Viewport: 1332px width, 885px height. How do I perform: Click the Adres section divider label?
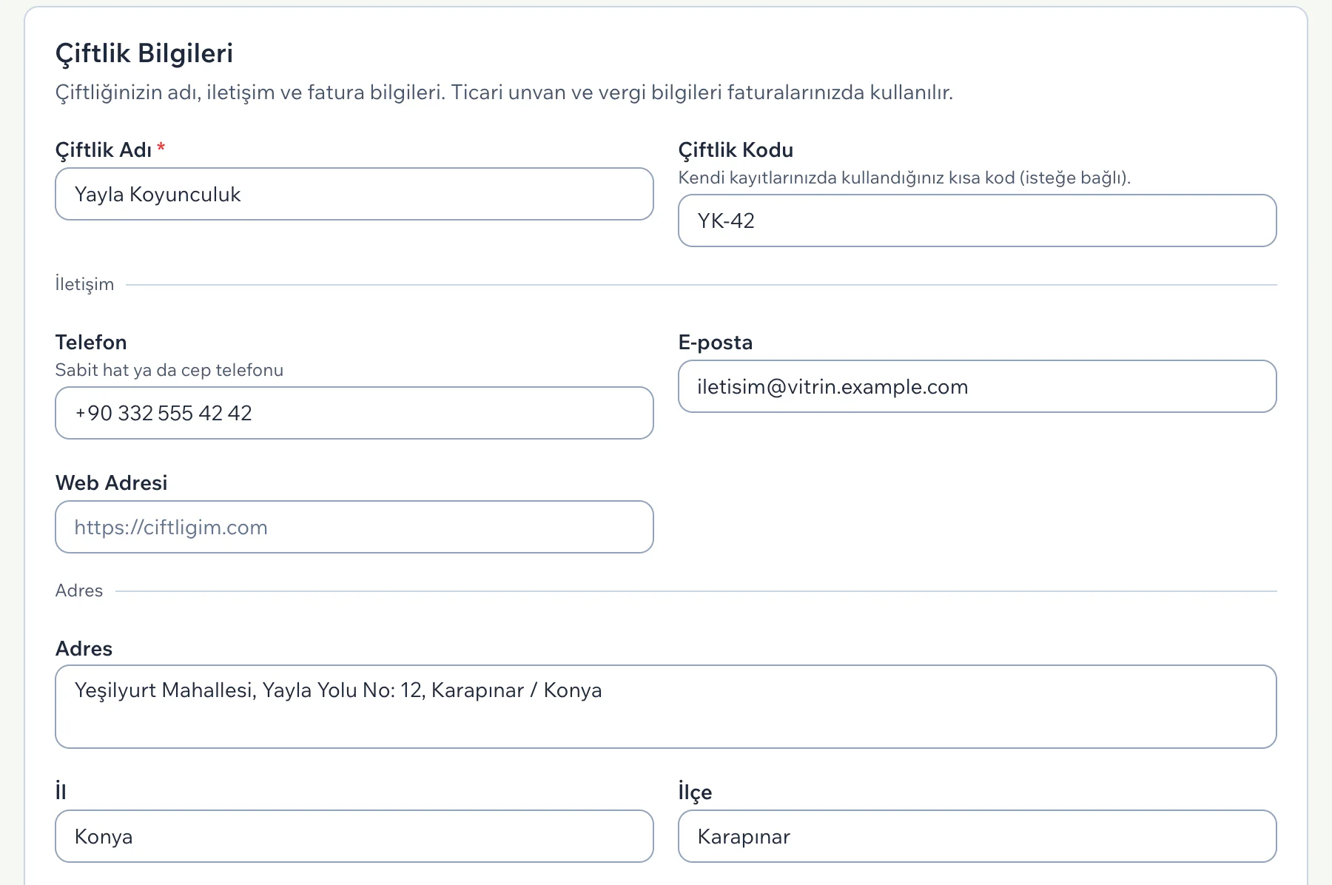79,590
